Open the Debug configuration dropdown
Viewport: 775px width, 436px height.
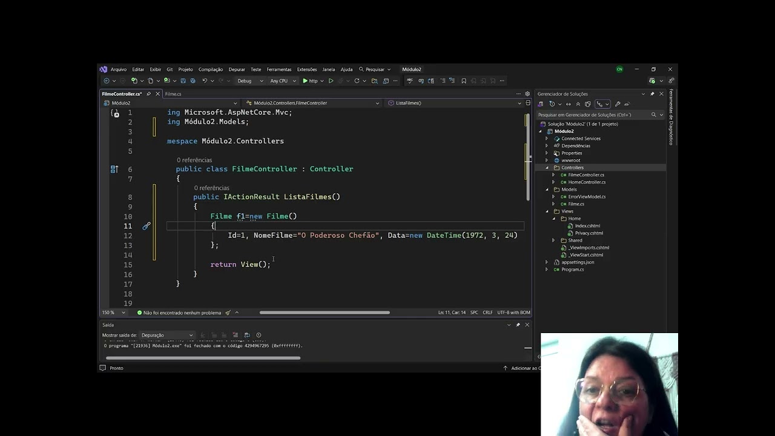[x=250, y=81]
